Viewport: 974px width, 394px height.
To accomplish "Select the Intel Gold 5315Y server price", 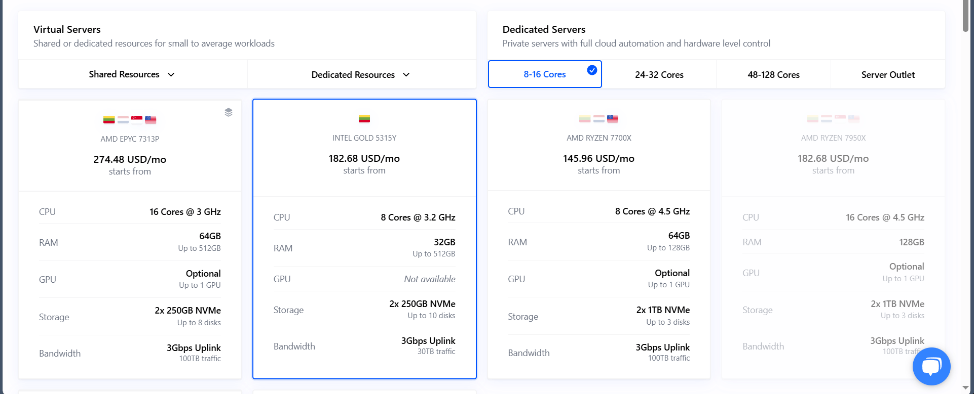I will pos(364,158).
